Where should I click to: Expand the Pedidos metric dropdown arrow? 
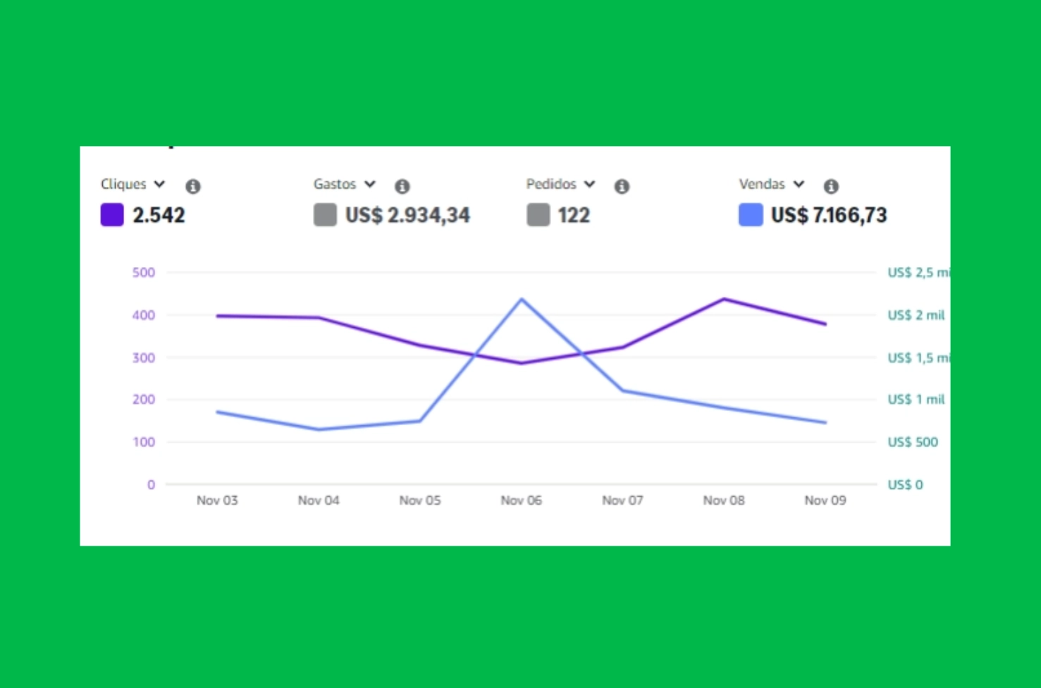coord(590,184)
